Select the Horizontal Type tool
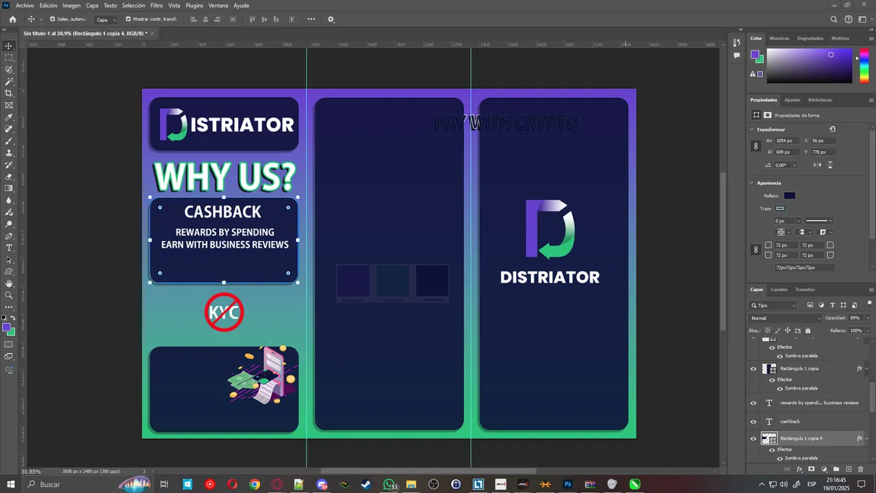The width and height of the screenshot is (876, 493). pyautogui.click(x=9, y=248)
